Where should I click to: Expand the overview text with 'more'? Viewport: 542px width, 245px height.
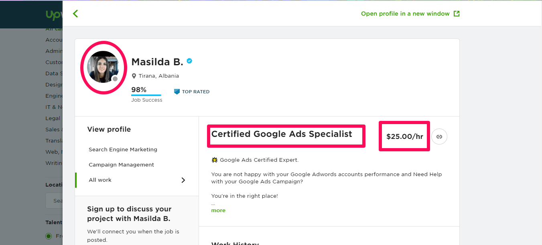coord(218,211)
